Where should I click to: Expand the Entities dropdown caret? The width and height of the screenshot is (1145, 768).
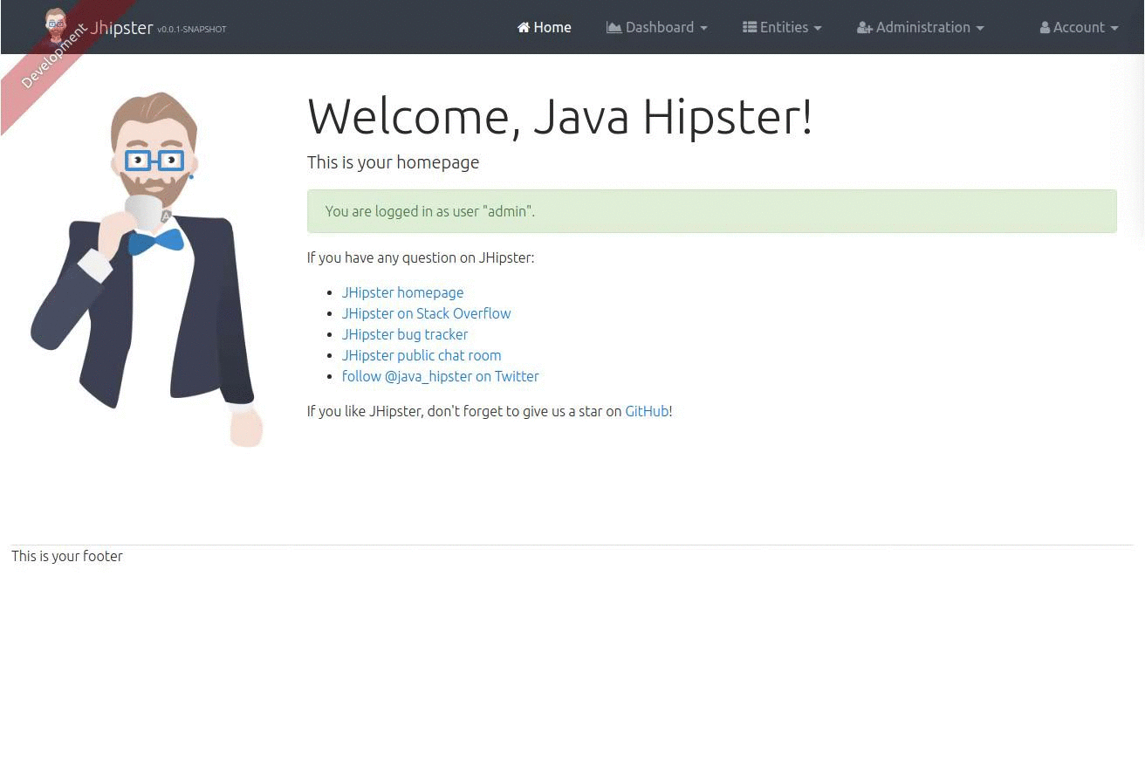coord(818,28)
